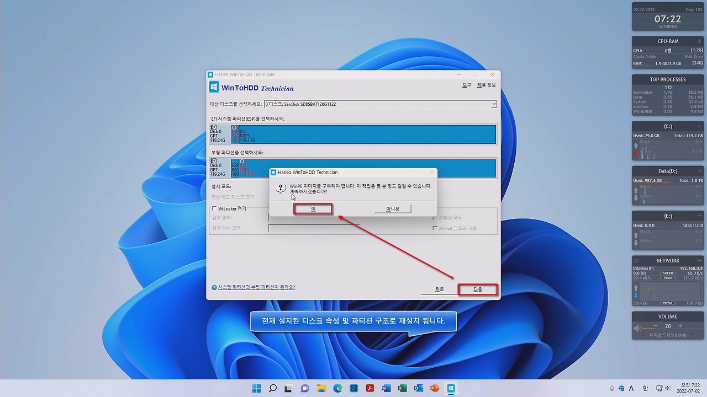Screen dimensions: 707x397
Task: Open the Windows Start menu
Action: (x=256, y=388)
